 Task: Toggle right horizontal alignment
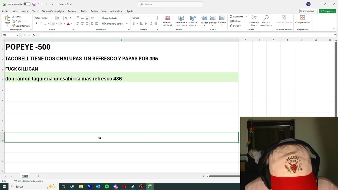click(87, 23)
